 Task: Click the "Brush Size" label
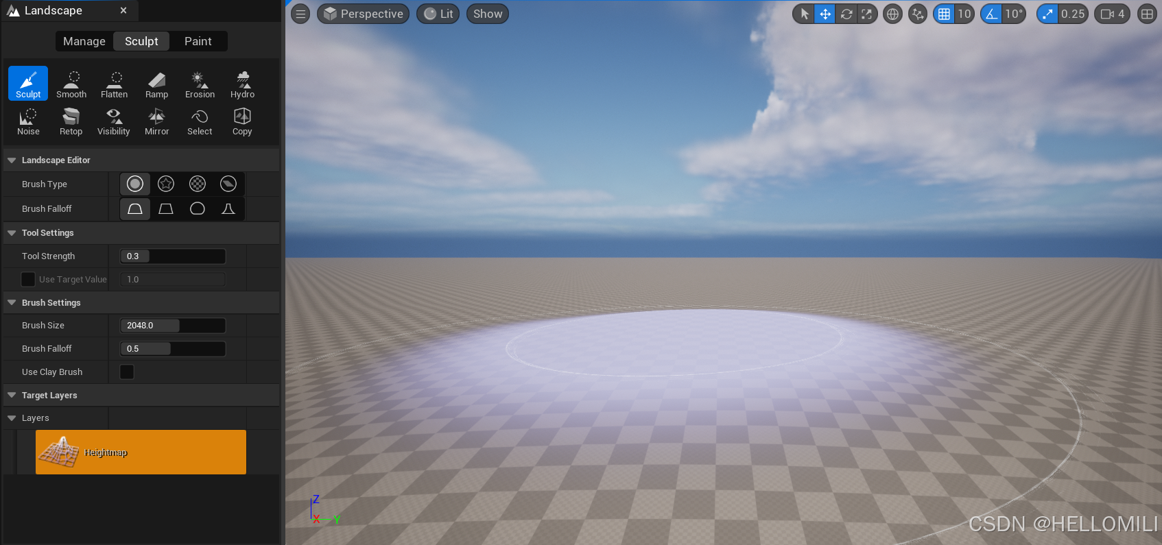43,326
